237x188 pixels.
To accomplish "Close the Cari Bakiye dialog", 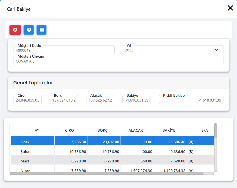I will click(x=230, y=8).
